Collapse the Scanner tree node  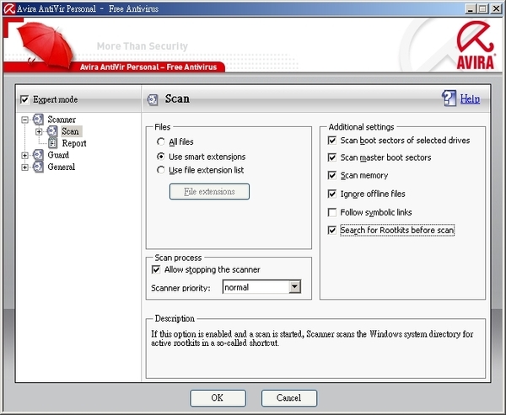[24, 120]
